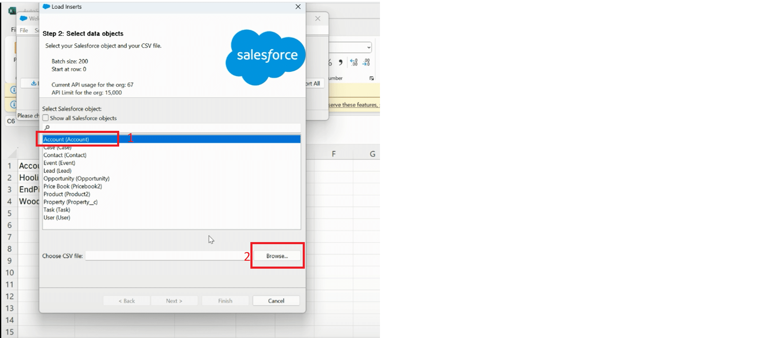Click the Increase Decimal icon
This screenshot has height=338, width=784.
click(354, 62)
